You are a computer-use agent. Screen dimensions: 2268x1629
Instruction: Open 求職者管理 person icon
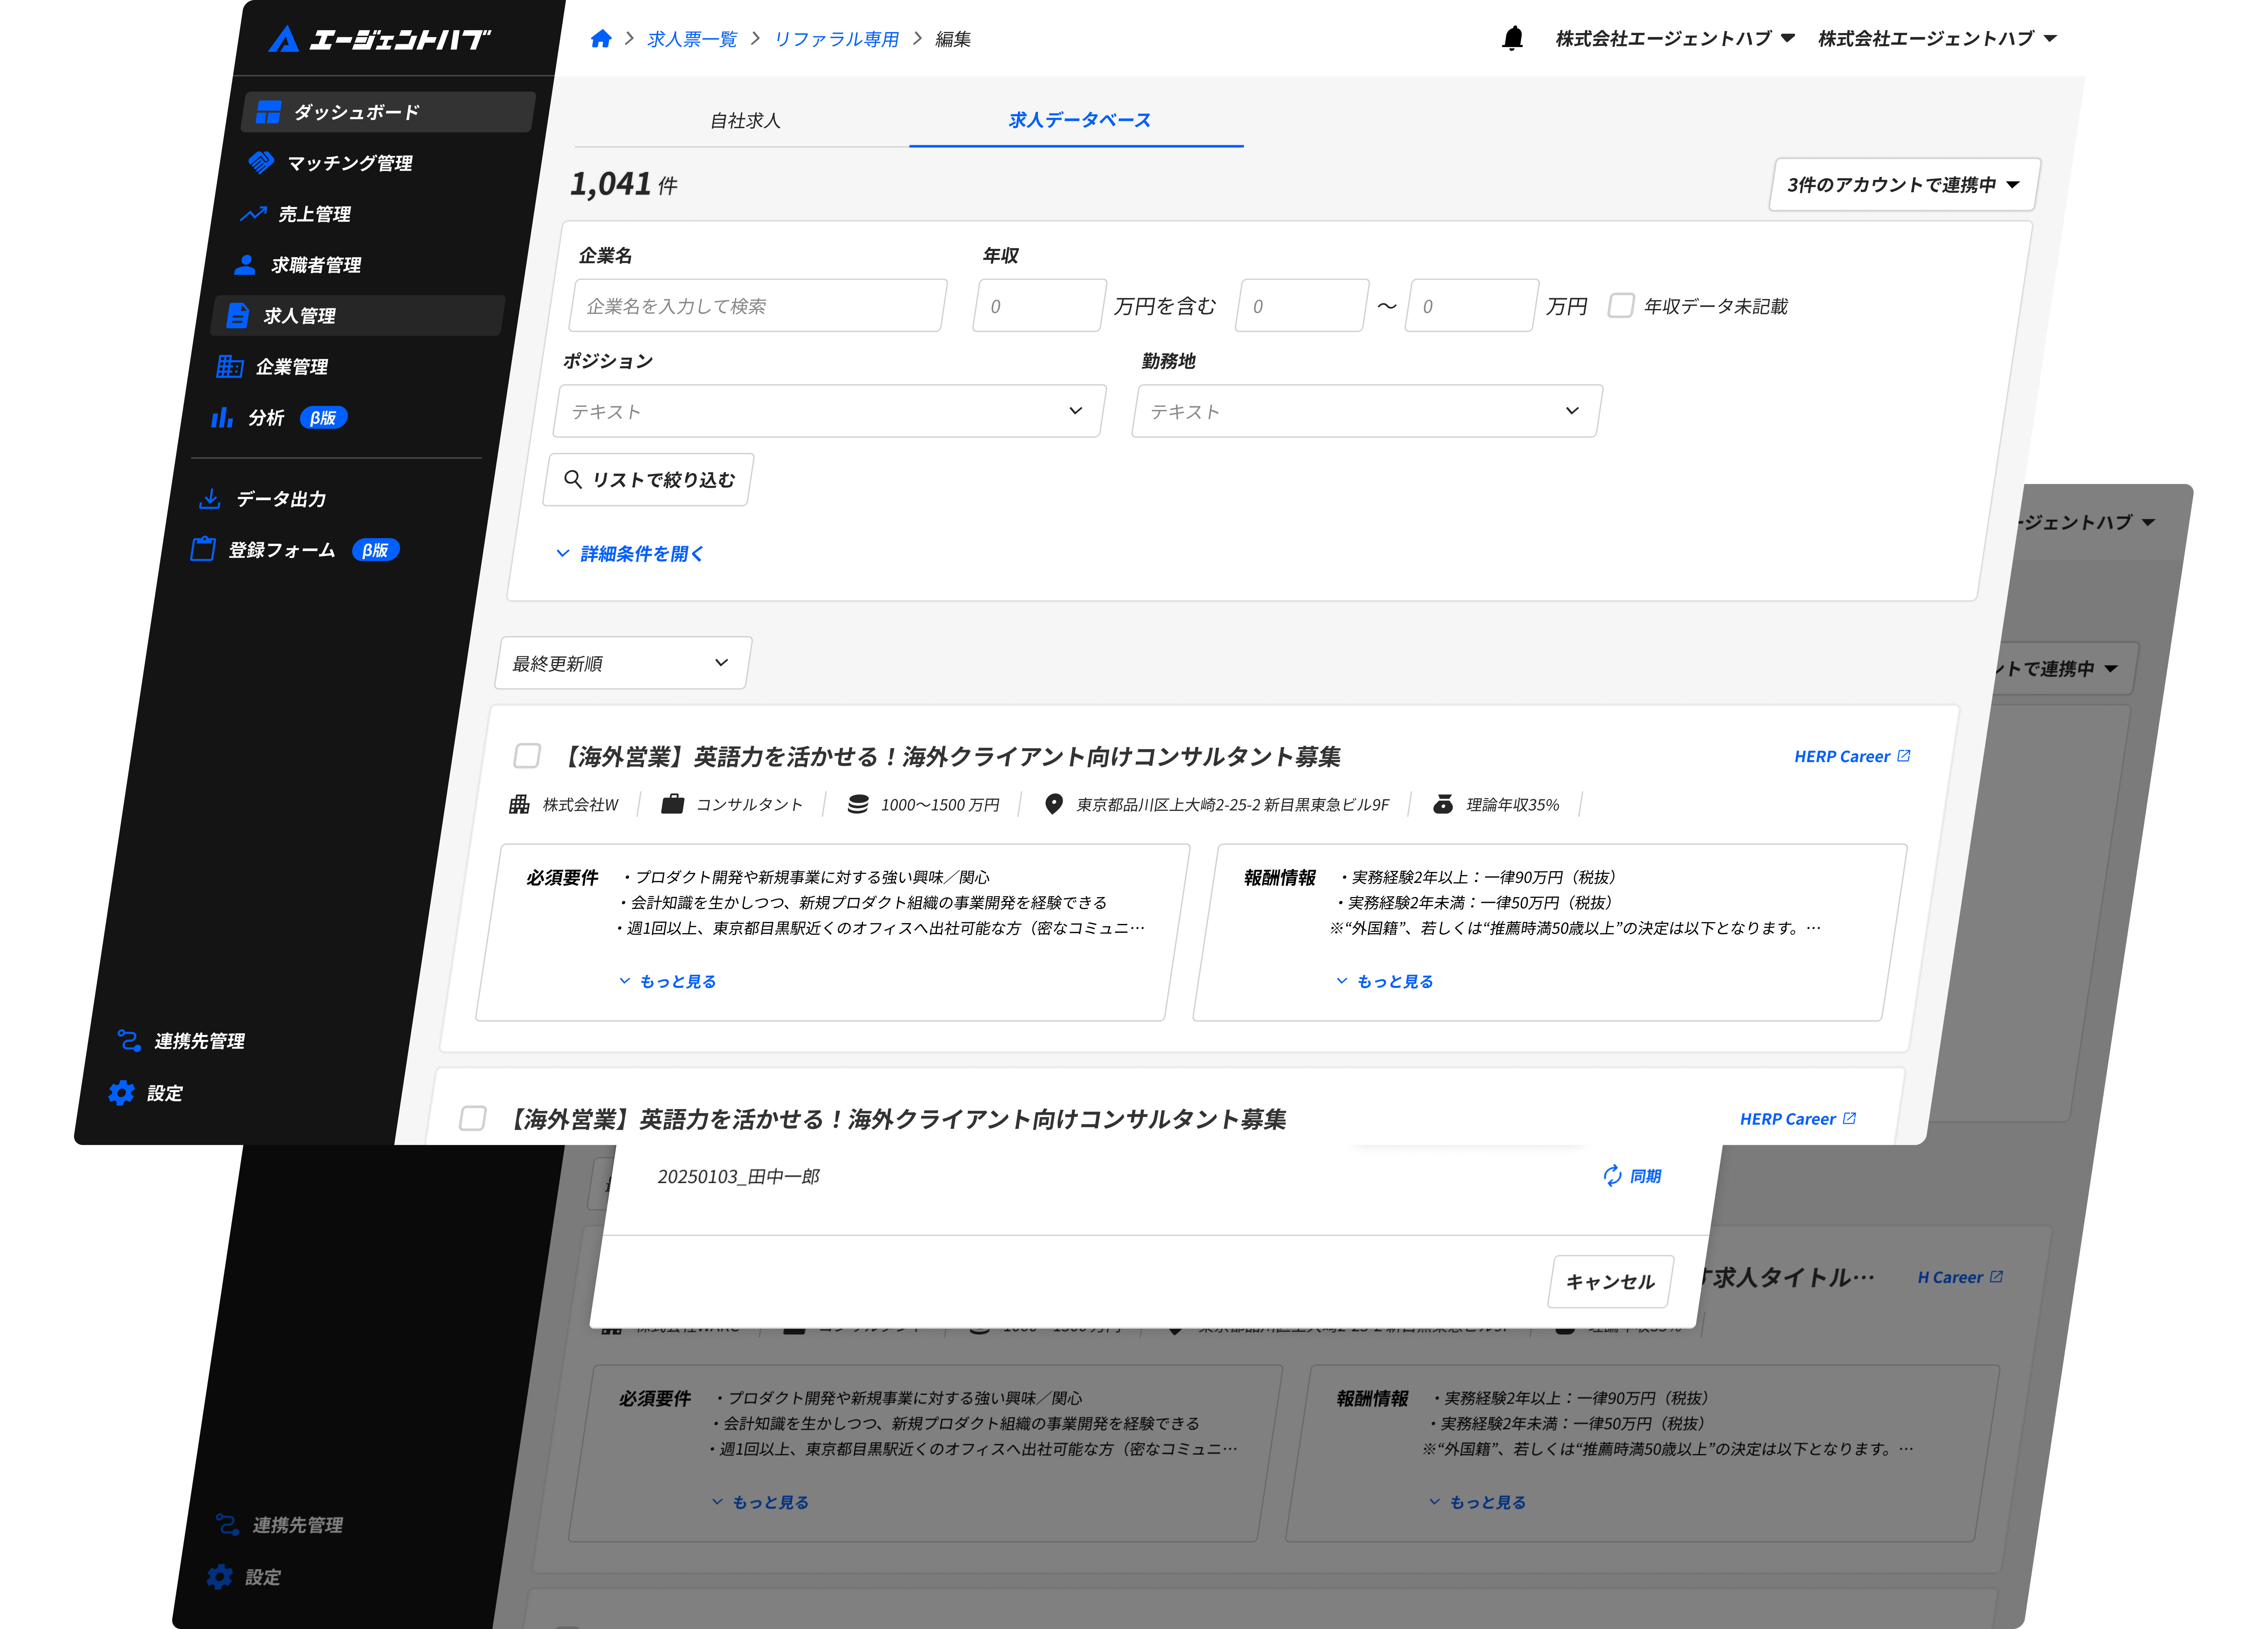(245, 265)
